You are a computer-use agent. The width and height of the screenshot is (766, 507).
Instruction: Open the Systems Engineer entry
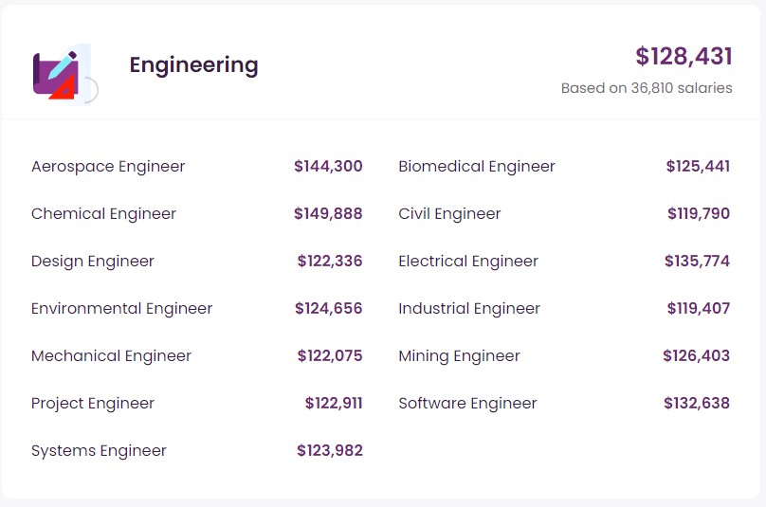click(x=99, y=451)
